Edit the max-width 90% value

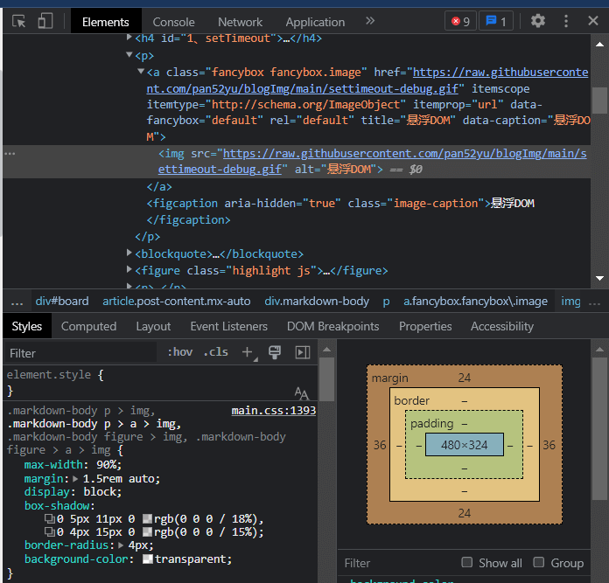(x=108, y=465)
